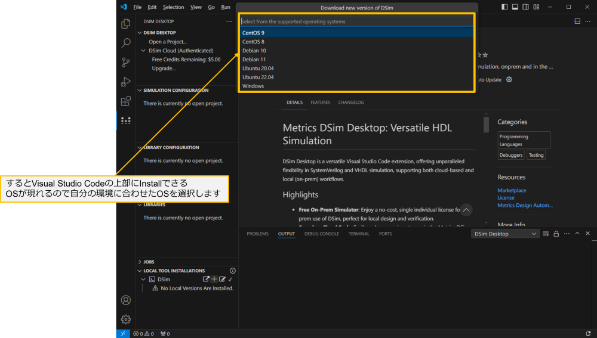Image resolution: width=597 pixels, height=338 pixels.
Task: Click the DSim plus icon to add version
Action: [214, 279]
